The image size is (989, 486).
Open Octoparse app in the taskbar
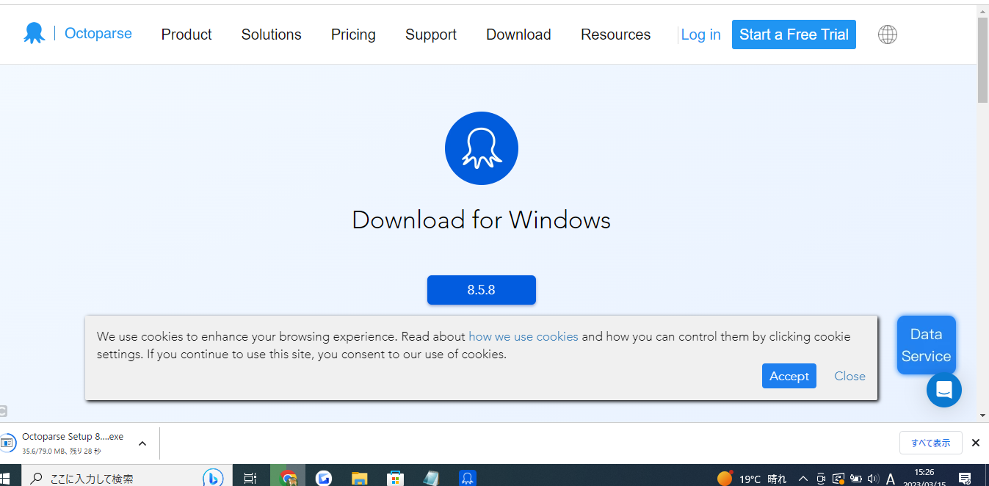[x=467, y=478]
